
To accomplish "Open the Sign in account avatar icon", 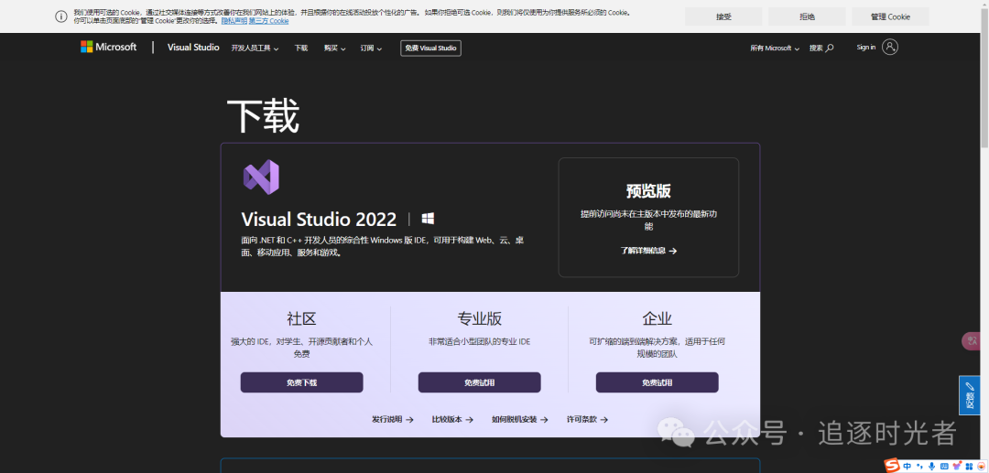I will (890, 48).
